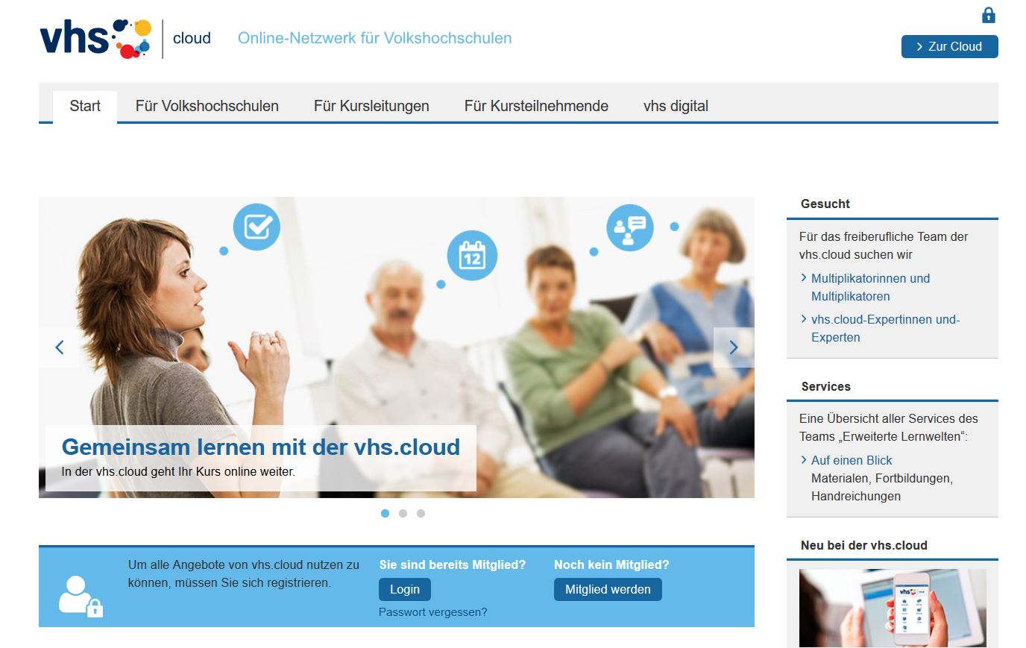The image size is (1026, 648).
Task: Click the Online-Netzwerk für Volkshochschulen tagline
Action: pyautogui.click(x=374, y=38)
